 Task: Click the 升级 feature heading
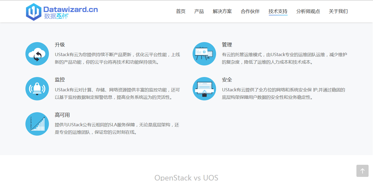(x=60, y=45)
